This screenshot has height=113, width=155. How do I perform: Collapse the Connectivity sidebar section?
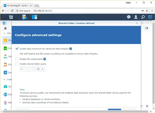pos(4,80)
